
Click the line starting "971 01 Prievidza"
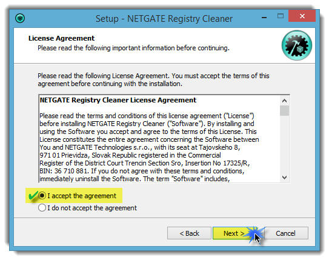130,155
